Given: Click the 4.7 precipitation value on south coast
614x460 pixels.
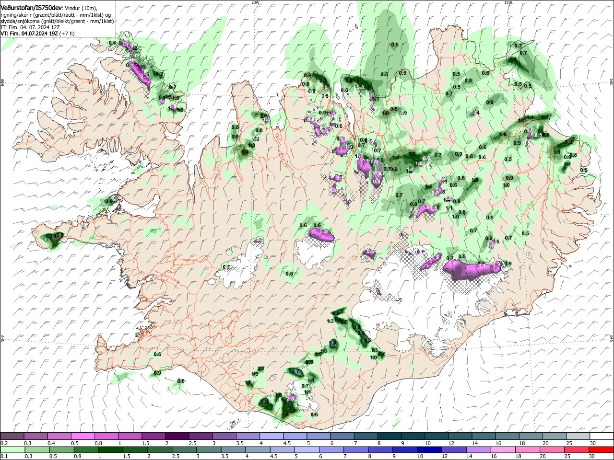Looking at the screenshot, I should pyautogui.click(x=295, y=371).
